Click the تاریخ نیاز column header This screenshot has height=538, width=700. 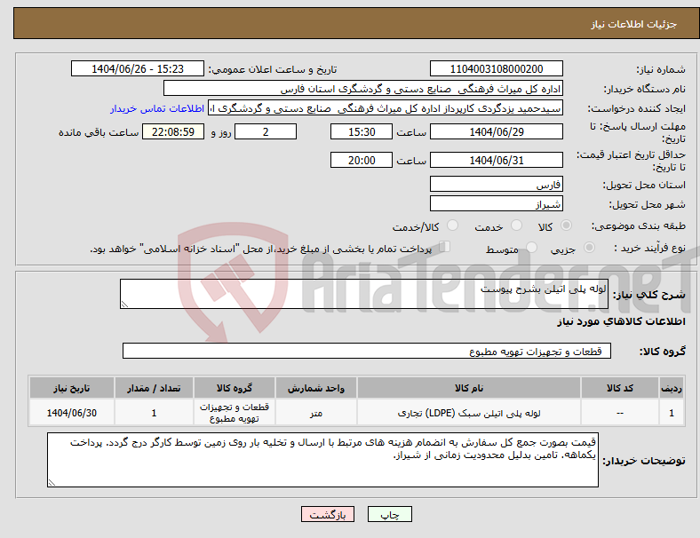click(72, 388)
